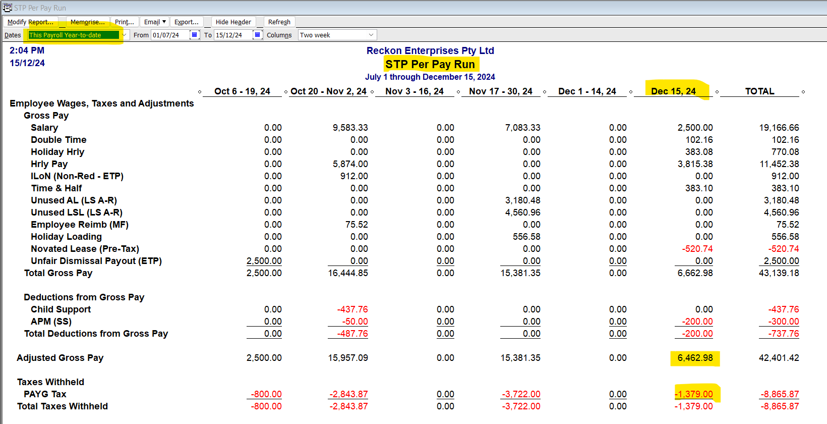Image resolution: width=827 pixels, height=424 pixels.
Task: Hide the report header with Hide Header
Action: click(233, 22)
